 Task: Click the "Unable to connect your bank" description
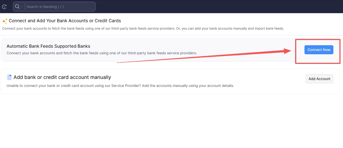(x=120, y=86)
